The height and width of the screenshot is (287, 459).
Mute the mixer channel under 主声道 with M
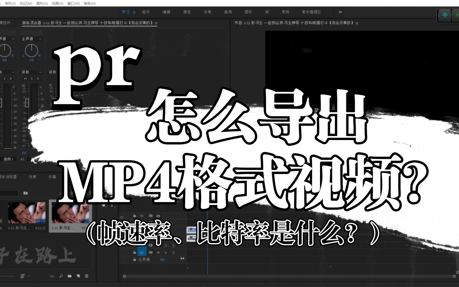pyautogui.click(x=25, y=79)
